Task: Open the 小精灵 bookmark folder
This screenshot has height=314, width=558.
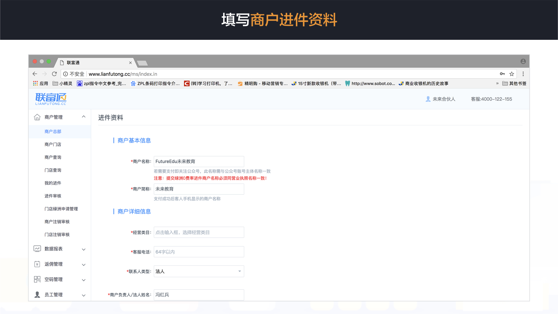Action: pos(62,83)
